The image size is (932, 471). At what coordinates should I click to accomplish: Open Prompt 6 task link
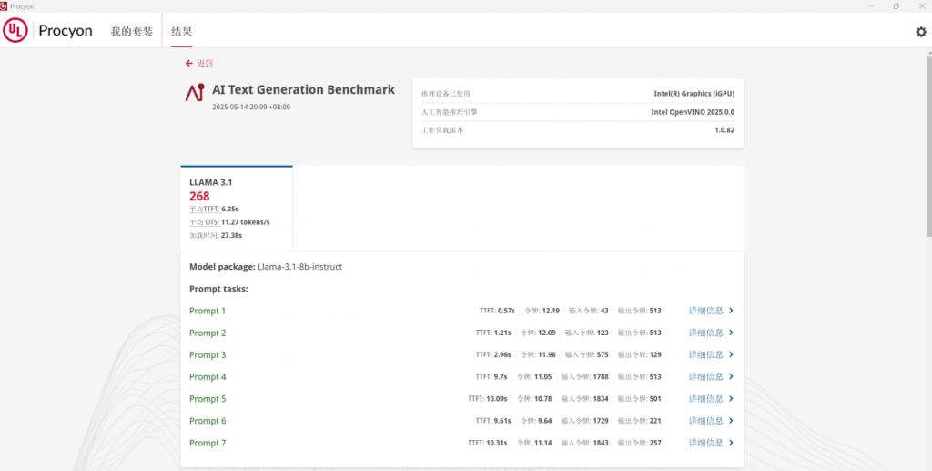point(208,421)
